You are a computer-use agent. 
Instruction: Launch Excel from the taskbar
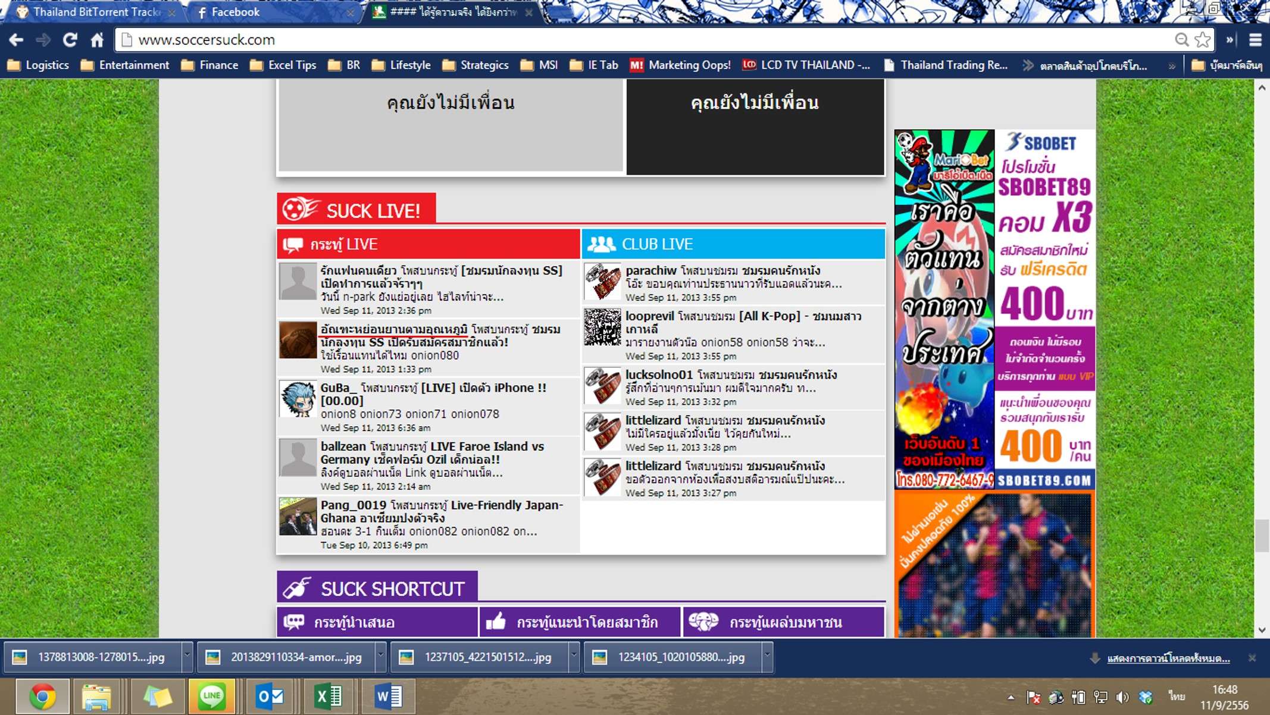click(x=327, y=696)
